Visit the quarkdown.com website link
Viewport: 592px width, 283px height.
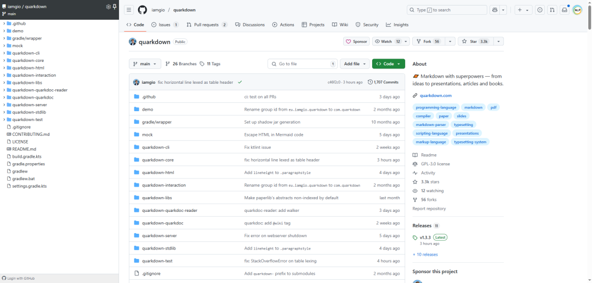tap(435, 96)
